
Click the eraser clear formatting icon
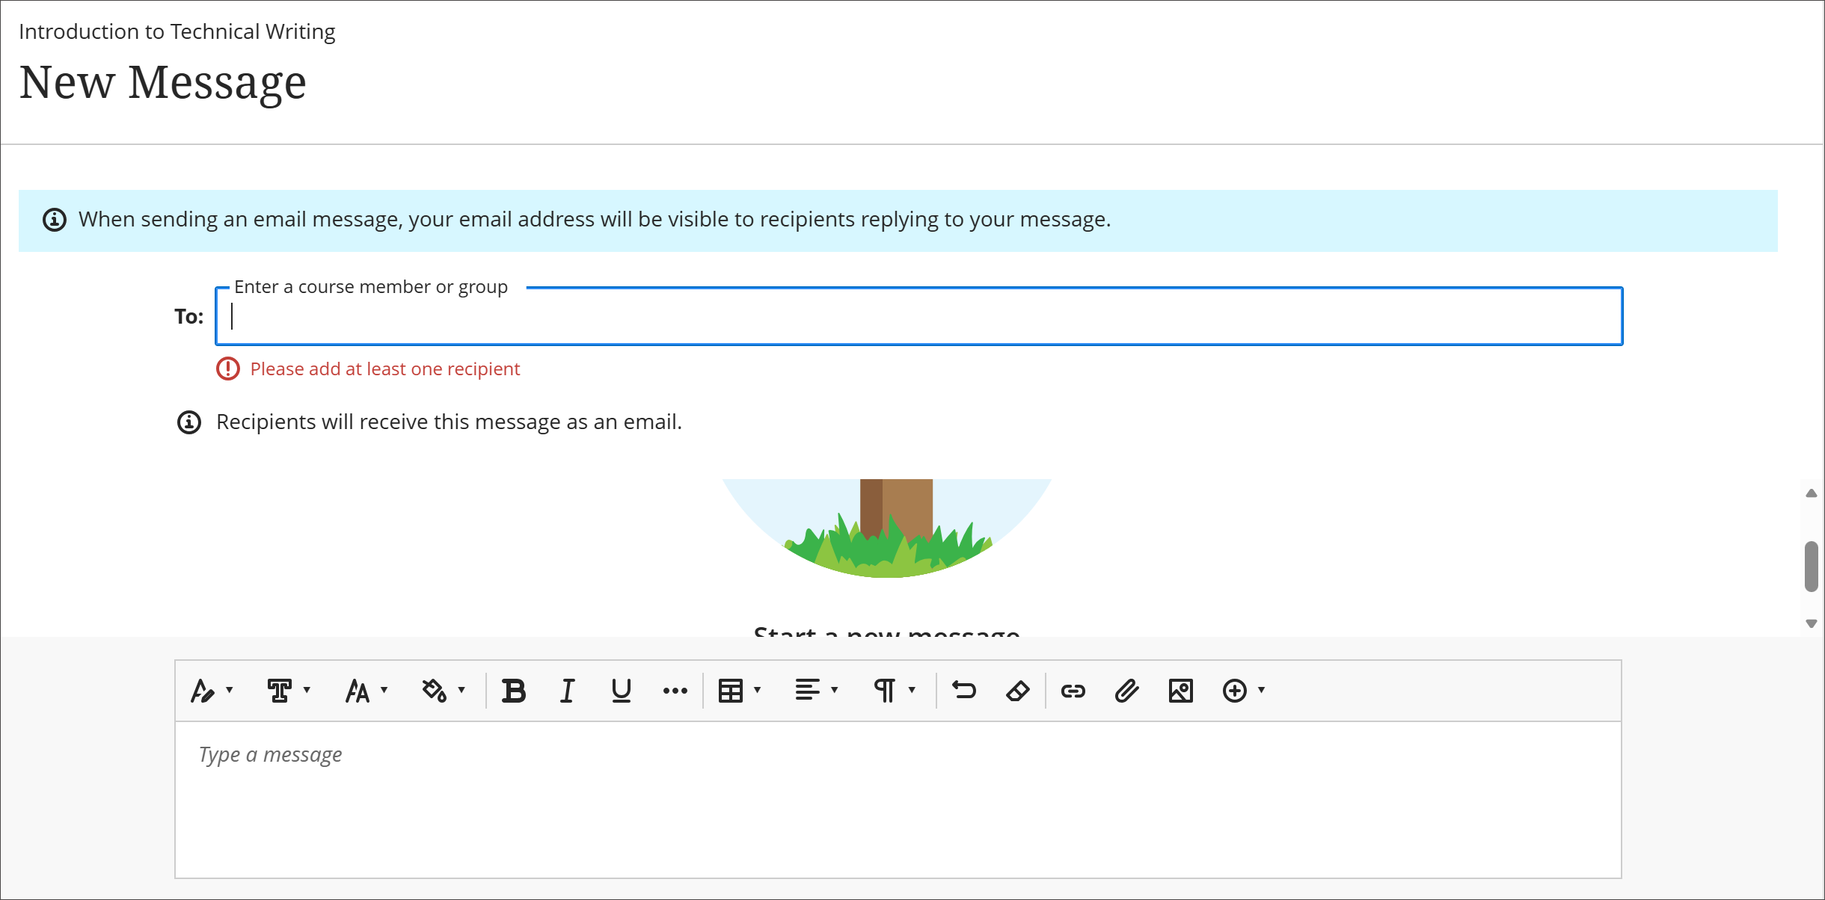coord(1018,691)
